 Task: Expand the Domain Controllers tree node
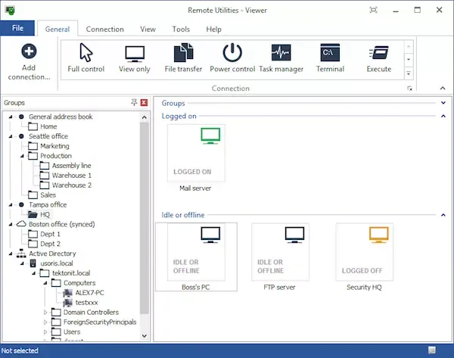click(45, 312)
